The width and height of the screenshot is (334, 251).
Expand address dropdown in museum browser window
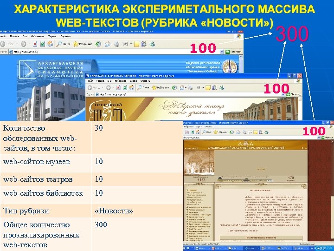(319, 138)
